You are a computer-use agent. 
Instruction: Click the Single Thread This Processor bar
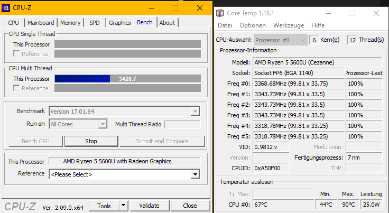point(127,44)
